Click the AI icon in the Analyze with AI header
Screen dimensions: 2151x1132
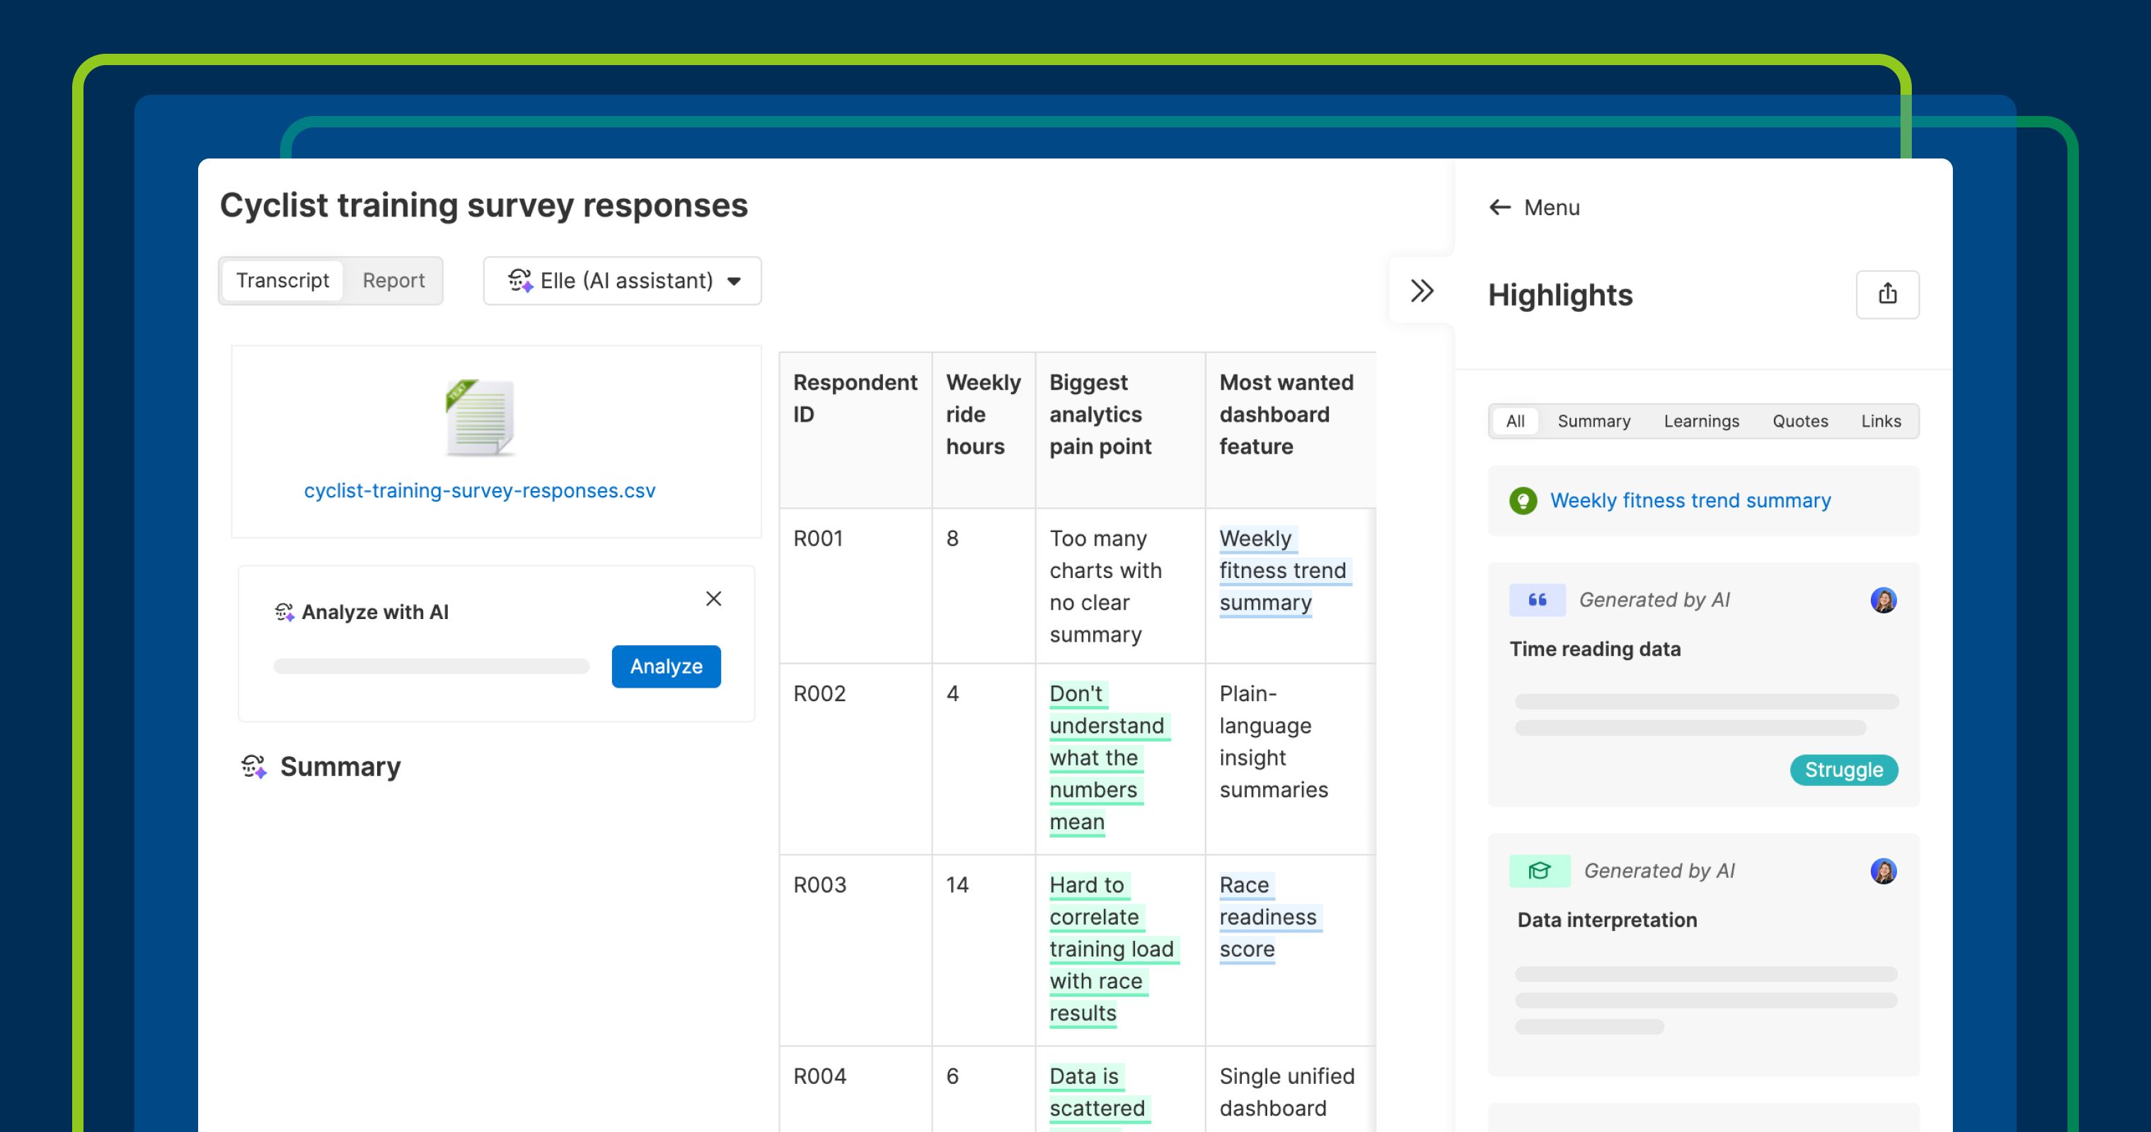point(284,612)
